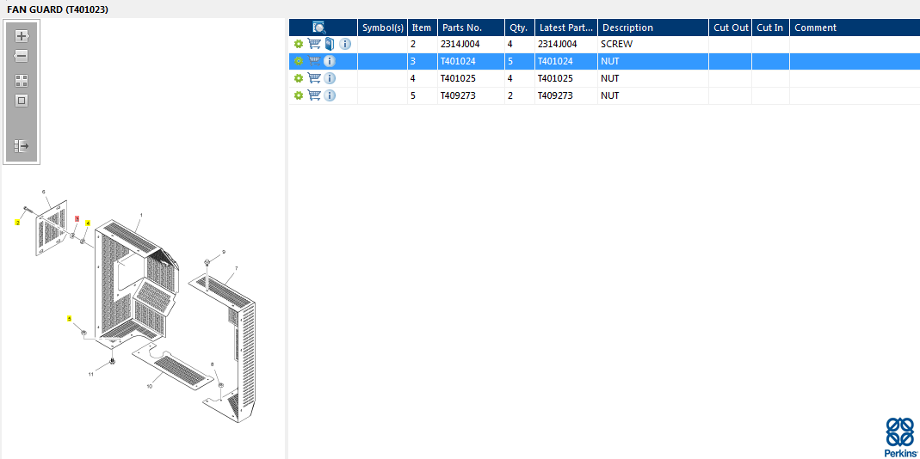Click callout number 7 in the diagram
The height and width of the screenshot is (459, 920).
click(237, 268)
